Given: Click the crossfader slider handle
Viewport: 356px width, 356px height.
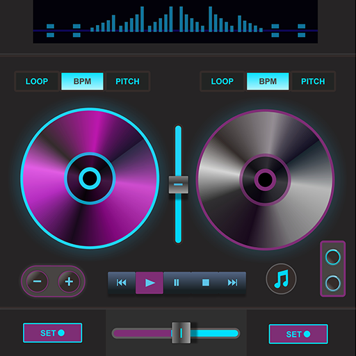Looking at the screenshot, I should coord(181,333).
